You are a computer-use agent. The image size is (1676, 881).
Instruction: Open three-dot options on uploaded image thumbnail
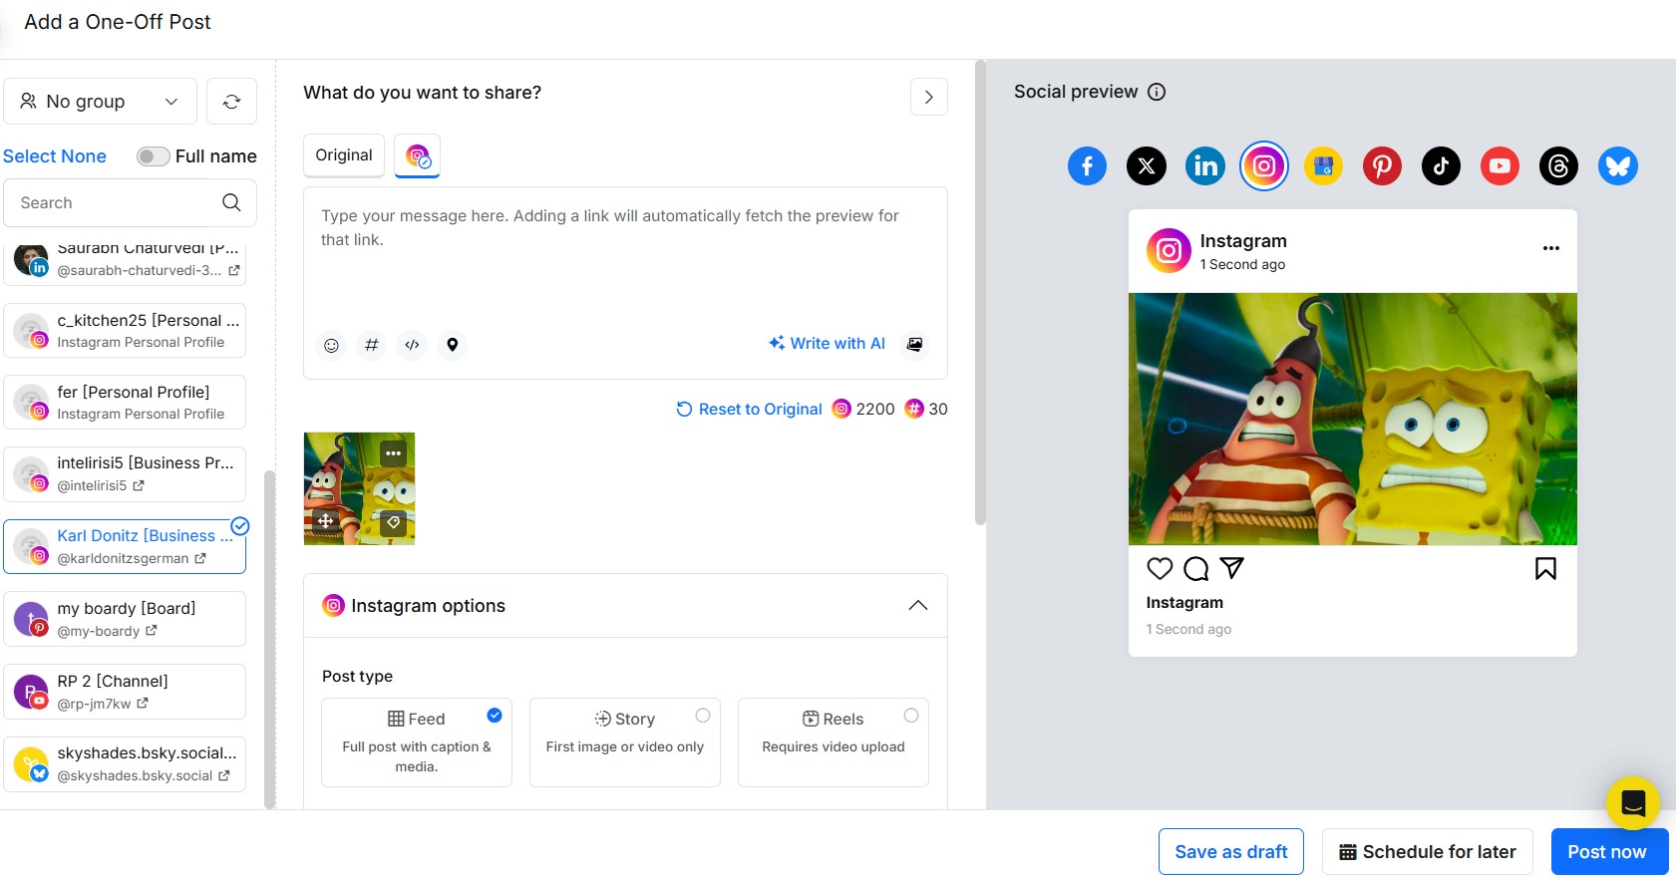(x=394, y=452)
